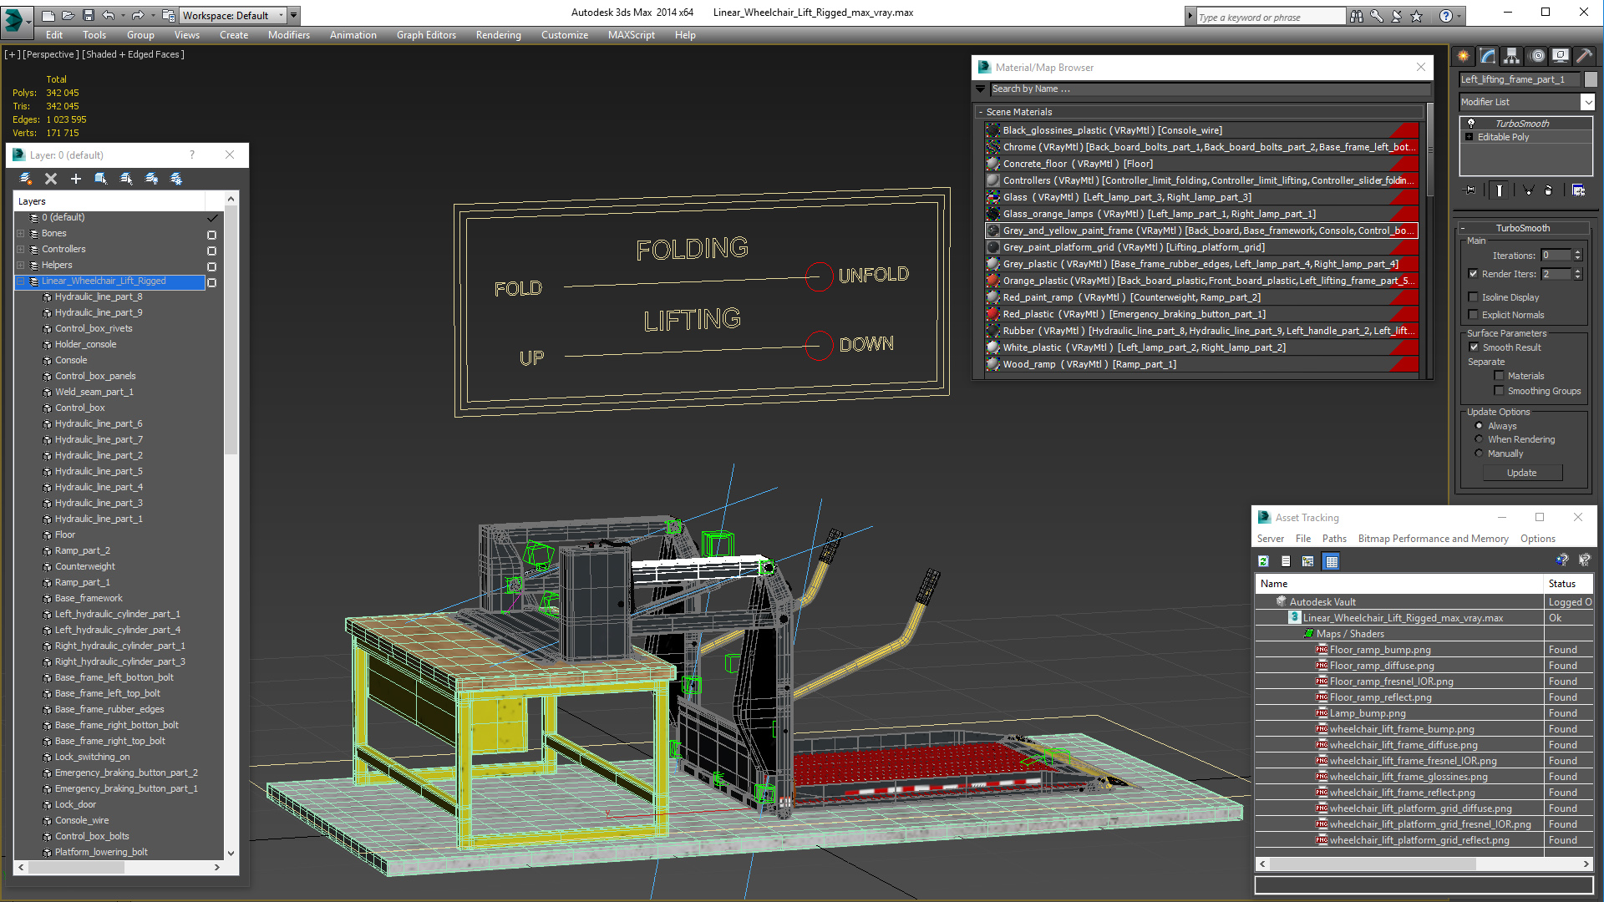
Task: Expand Editable Poly in modifier stack
Action: click(1469, 137)
